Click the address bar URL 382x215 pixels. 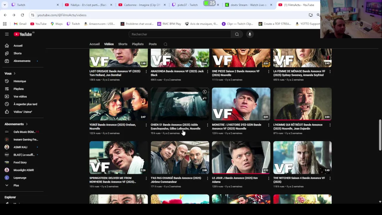click(62, 15)
